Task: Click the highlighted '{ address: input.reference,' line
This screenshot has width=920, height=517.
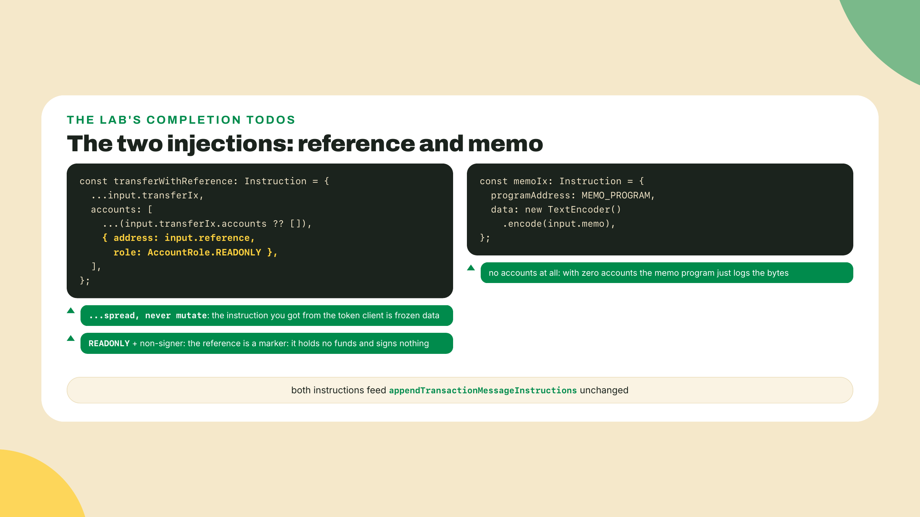Action: click(178, 238)
